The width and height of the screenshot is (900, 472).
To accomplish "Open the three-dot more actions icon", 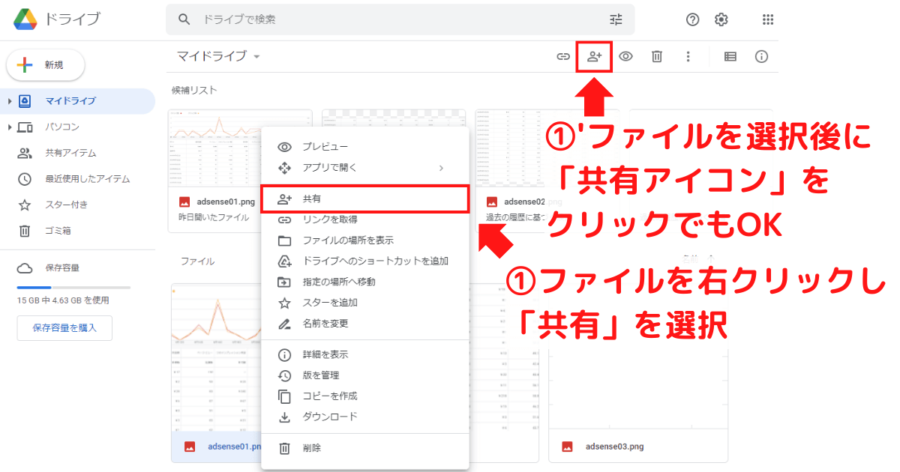I will (688, 56).
